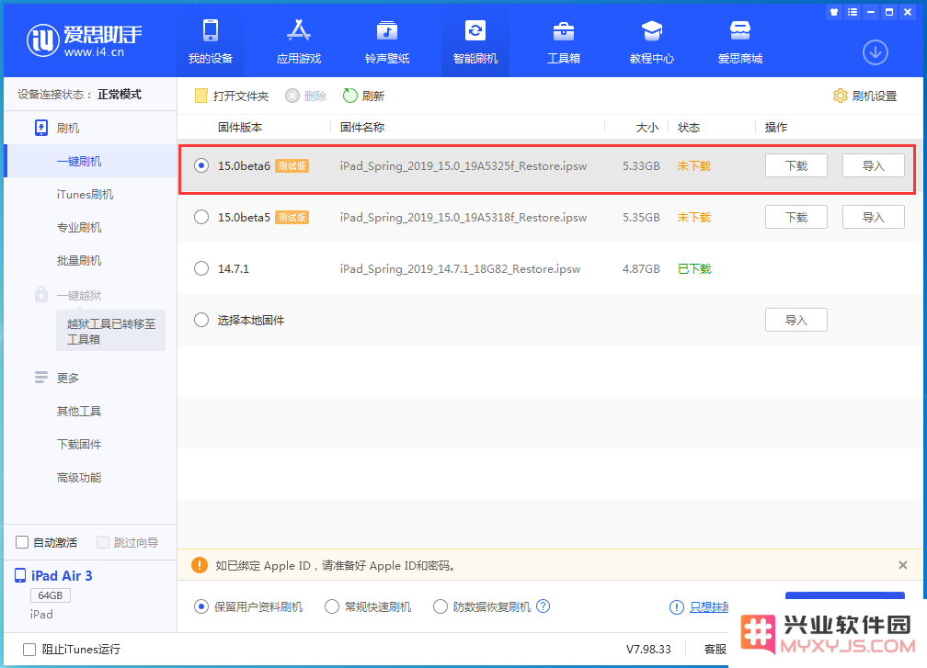Choose 保留用户资料刷机 option
Image resolution: width=927 pixels, height=668 pixels.
click(x=201, y=606)
